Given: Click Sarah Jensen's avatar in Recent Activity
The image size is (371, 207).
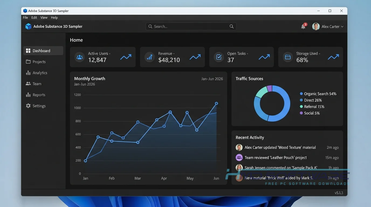Looking at the screenshot, I should tap(239, 168).
